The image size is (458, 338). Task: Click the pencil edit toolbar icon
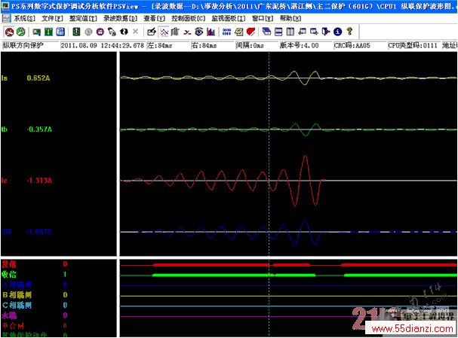(x=152, y=32)
